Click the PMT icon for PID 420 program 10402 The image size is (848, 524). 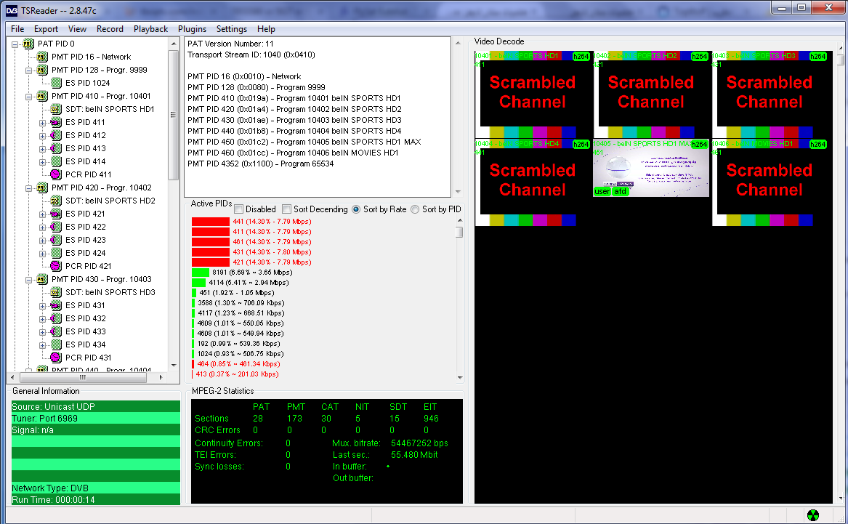coord(42,188)
